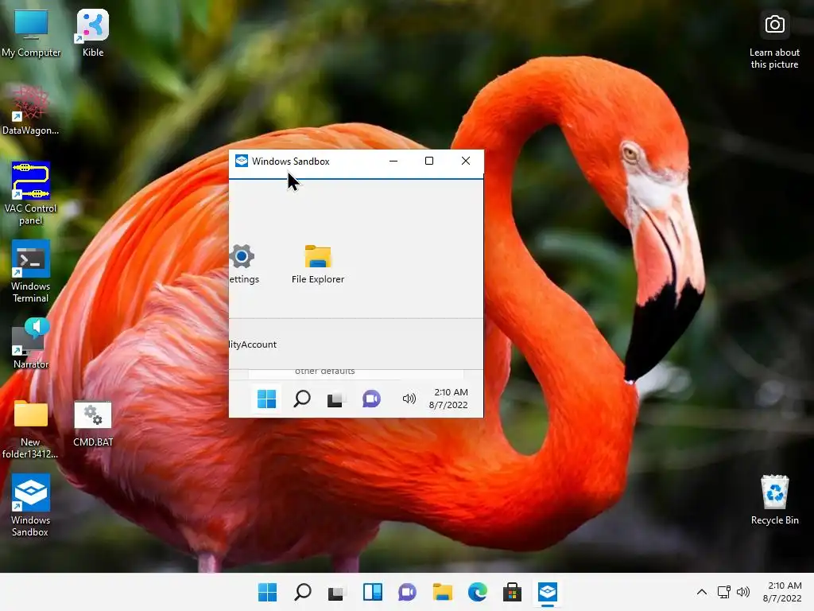Click Search icon in the Sandbox taskbar
The height and width of the screenshot is (611, 814).
pos(301,399)
